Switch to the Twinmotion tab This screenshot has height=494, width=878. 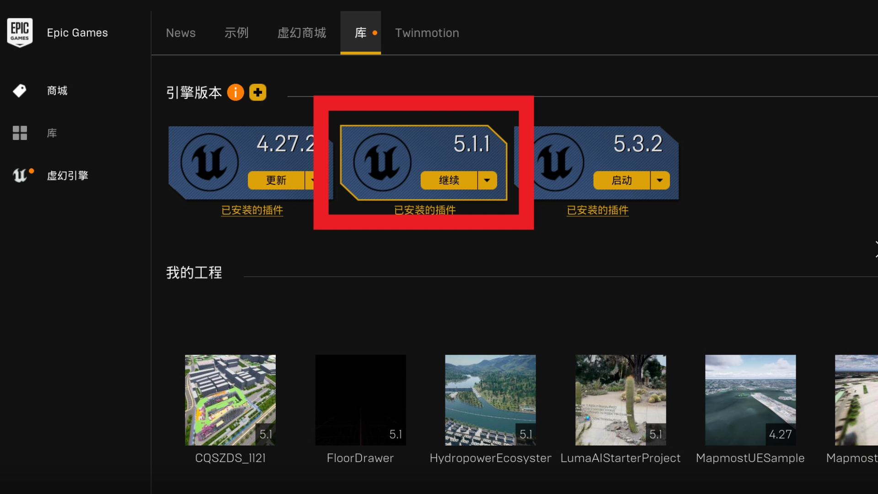[427, 33]
